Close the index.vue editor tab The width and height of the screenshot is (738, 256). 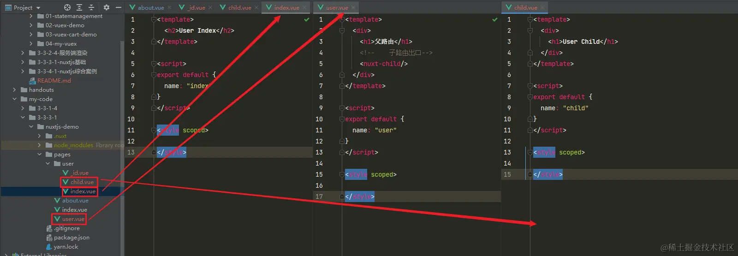tap(304, 7)
